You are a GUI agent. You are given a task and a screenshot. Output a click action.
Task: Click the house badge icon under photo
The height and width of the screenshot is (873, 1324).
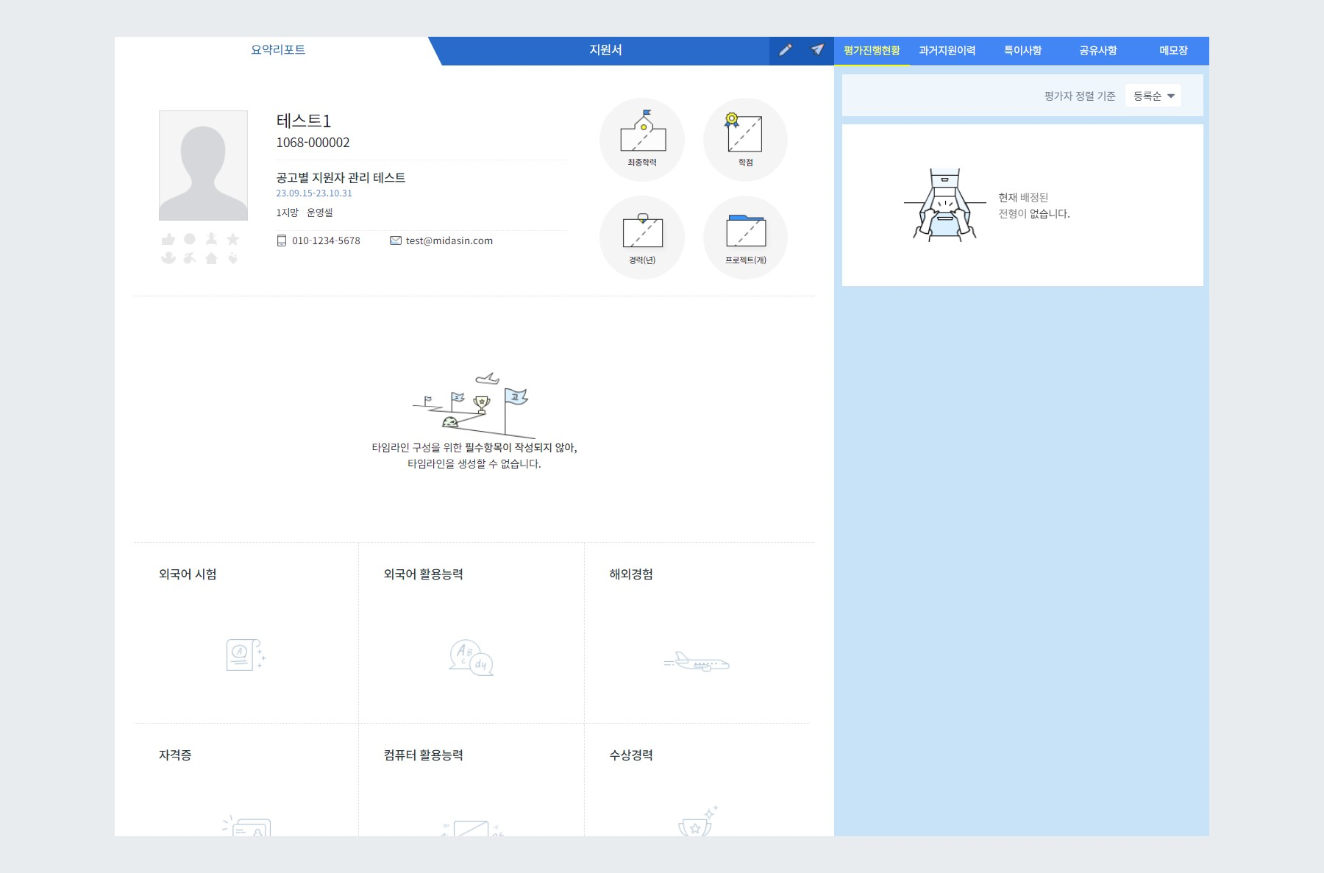point(211,258)
